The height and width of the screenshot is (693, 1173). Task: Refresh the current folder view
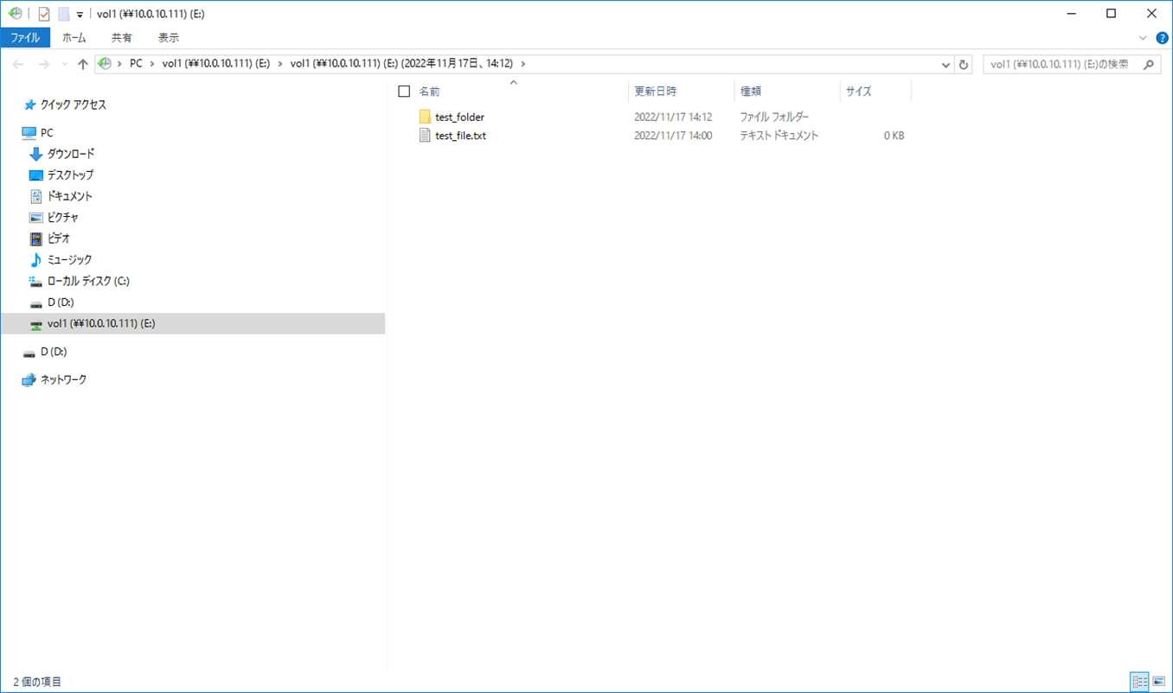964,65
